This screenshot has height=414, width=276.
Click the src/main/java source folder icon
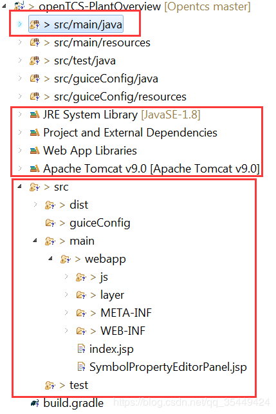[35, 24]
